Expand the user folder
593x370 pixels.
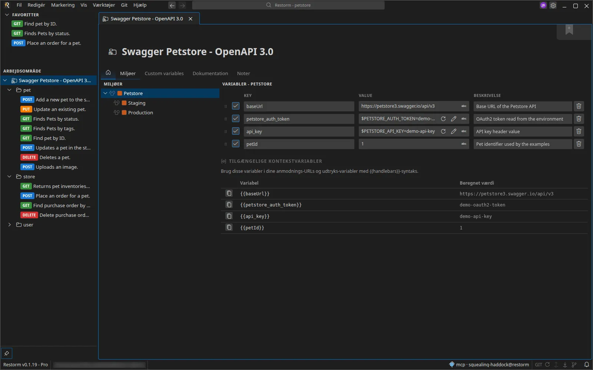10,225
